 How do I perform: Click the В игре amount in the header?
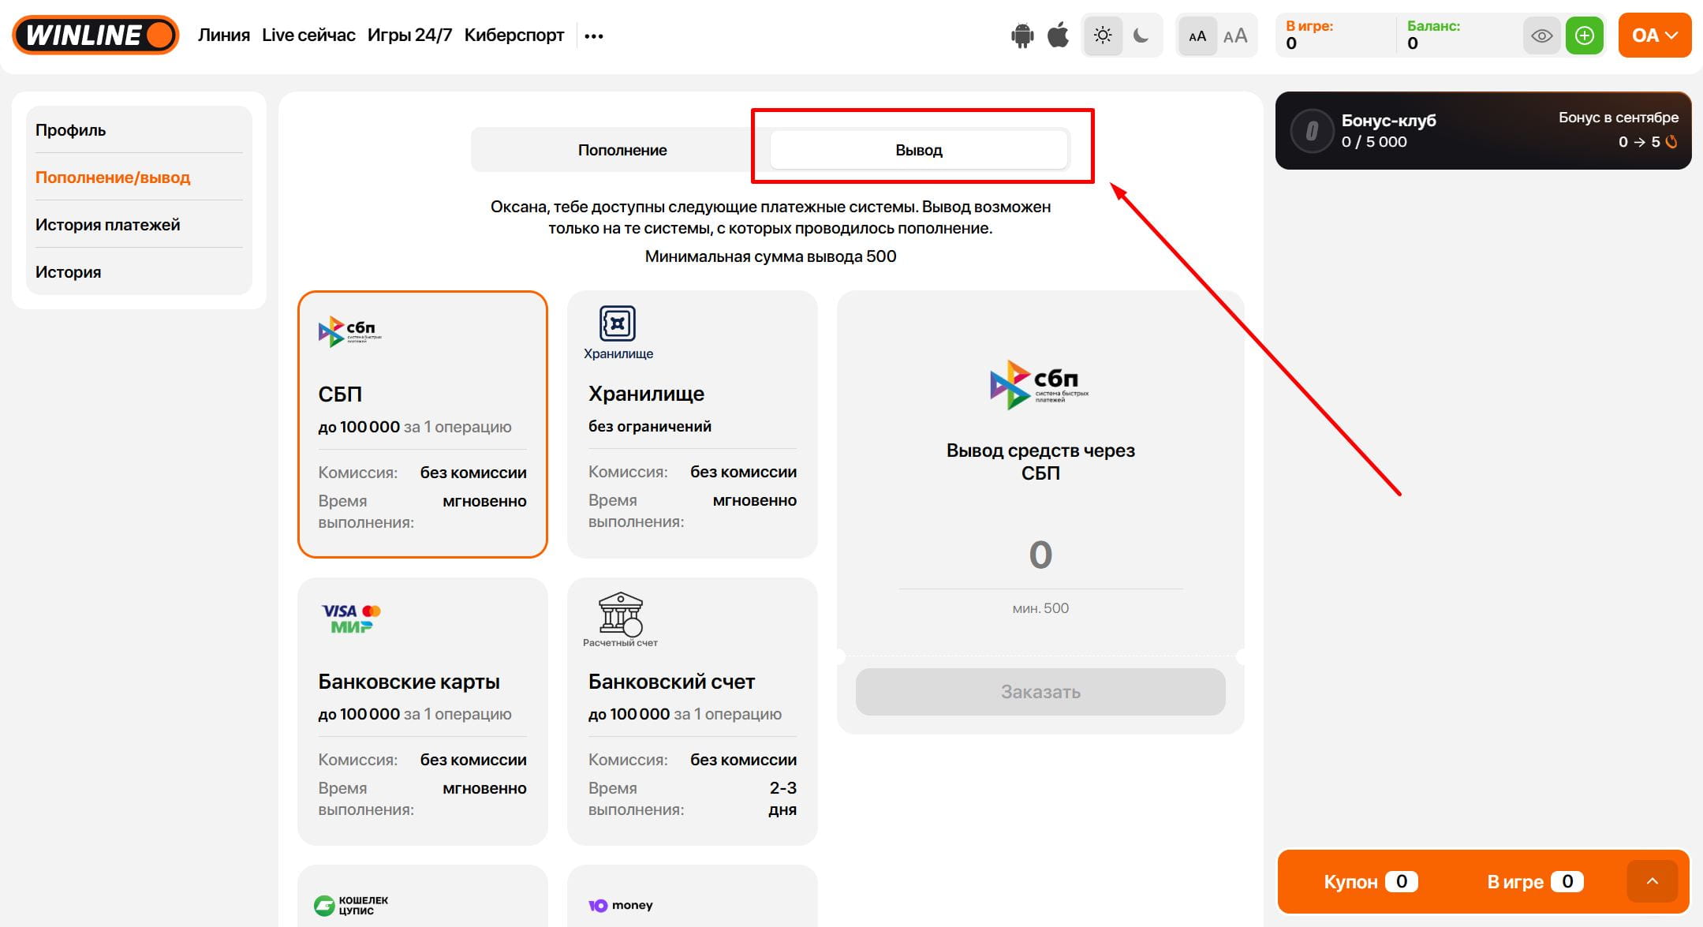1291,44
